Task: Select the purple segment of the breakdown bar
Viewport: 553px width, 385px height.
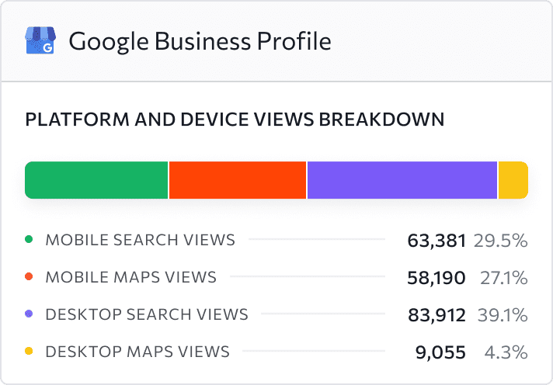Action: coord(402,180)
